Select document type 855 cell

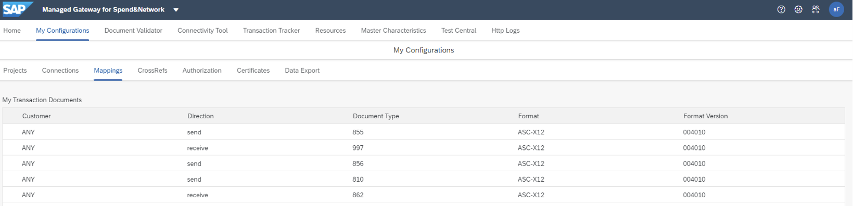pyautogui.click(x=358, y=132)
